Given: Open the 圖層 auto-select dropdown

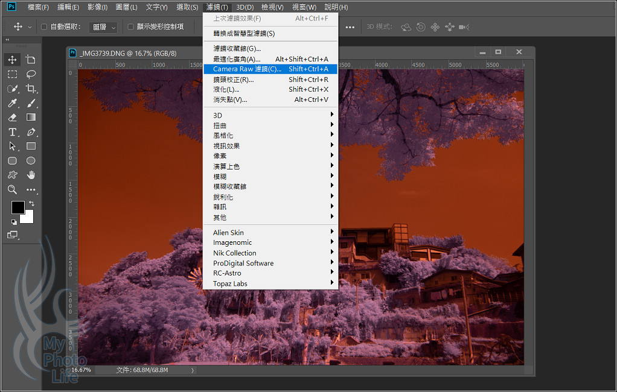Looking at the screenshot, I should tap(103, 27).
